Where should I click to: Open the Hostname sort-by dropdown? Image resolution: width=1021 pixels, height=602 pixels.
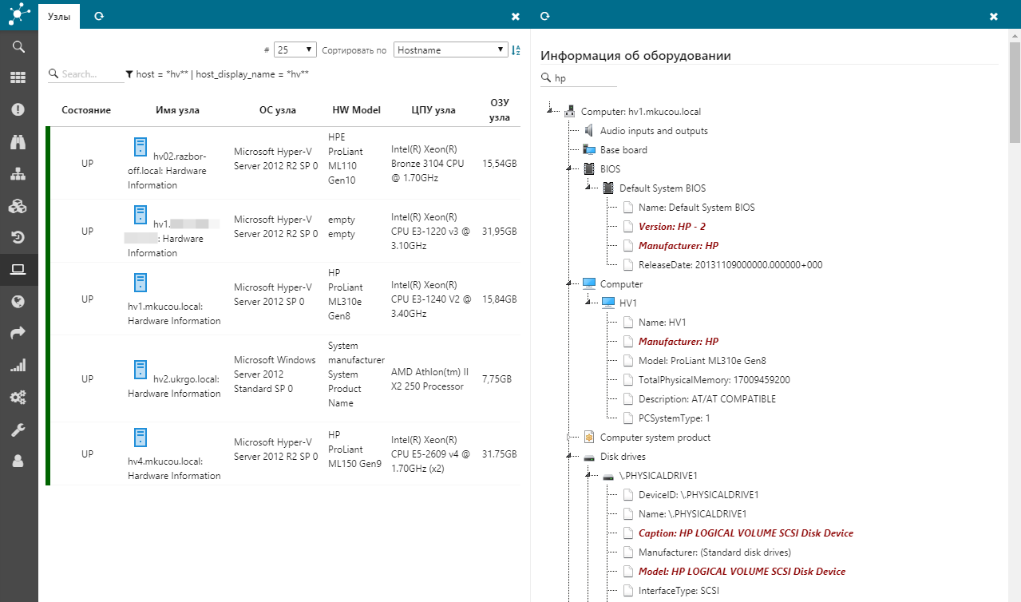click(450, 50)
